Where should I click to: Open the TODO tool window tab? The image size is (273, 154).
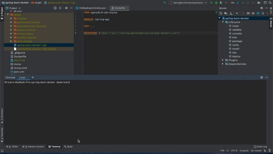12,147
